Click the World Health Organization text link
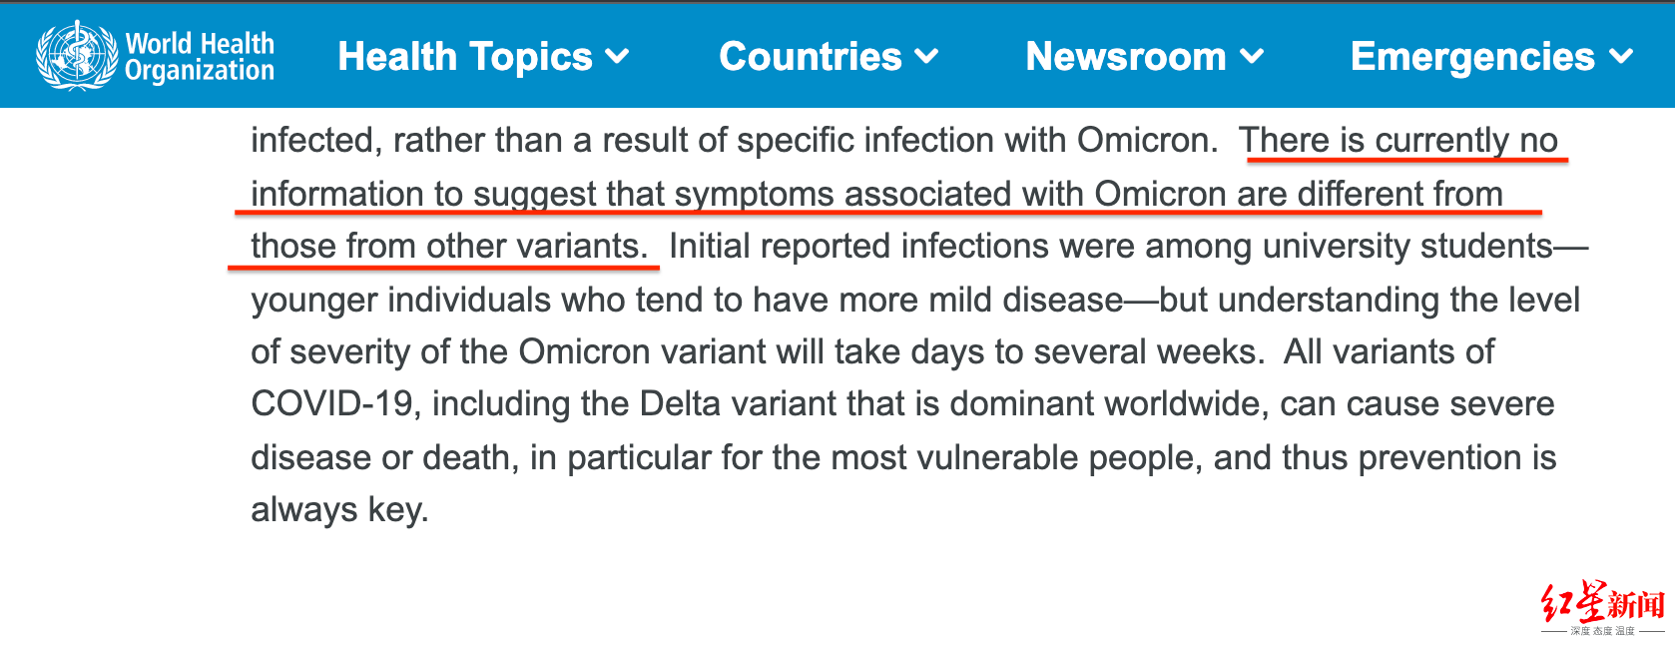The height and width of the screenshot is (647, 1675). pos(200,57)
